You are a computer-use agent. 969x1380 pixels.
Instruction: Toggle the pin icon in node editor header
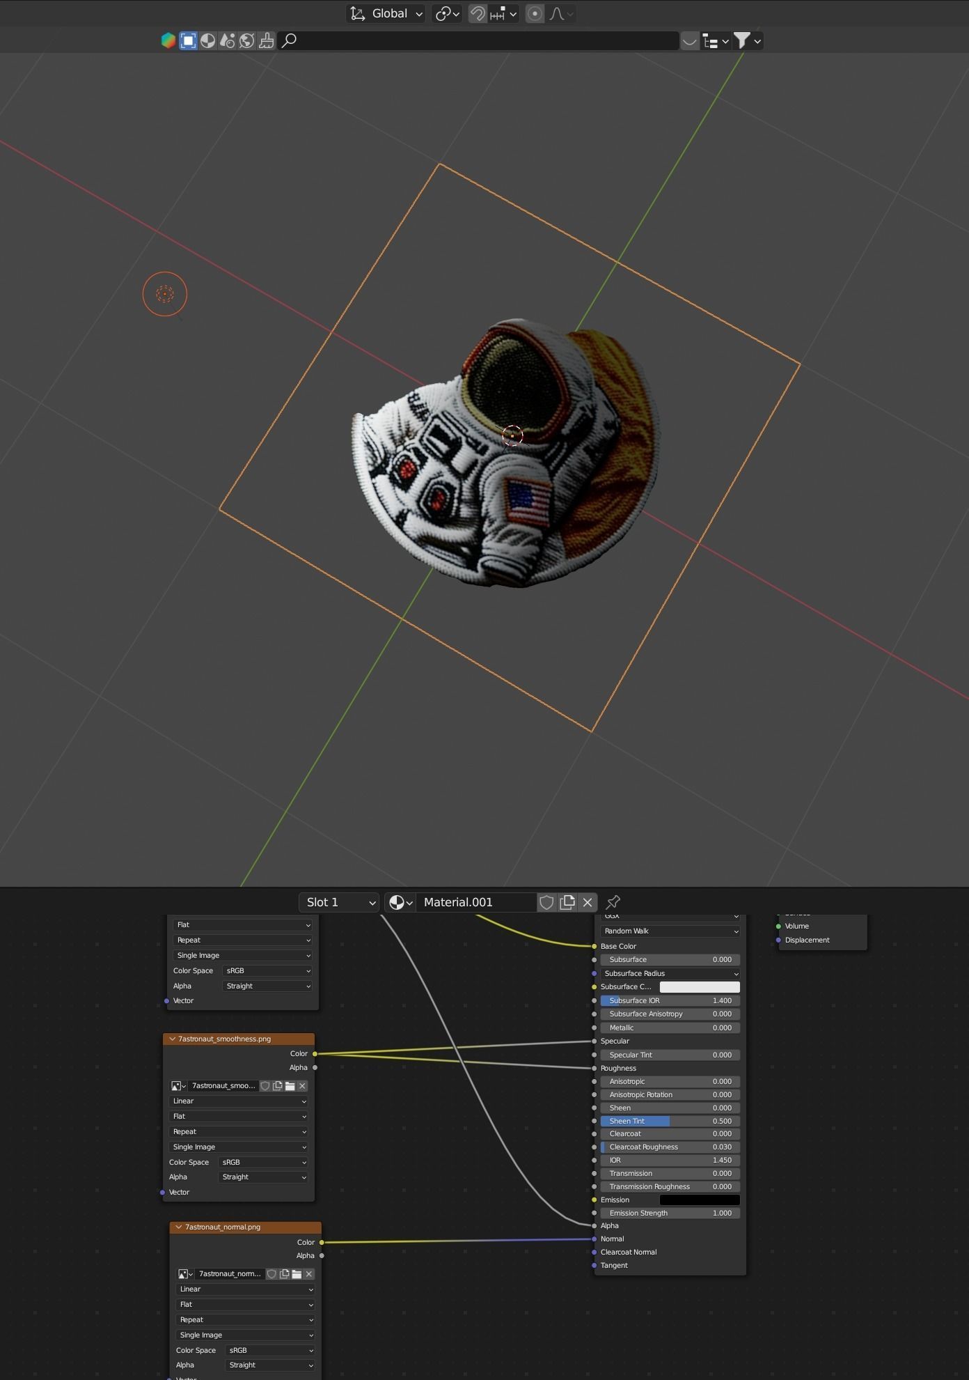click(613, 902)
